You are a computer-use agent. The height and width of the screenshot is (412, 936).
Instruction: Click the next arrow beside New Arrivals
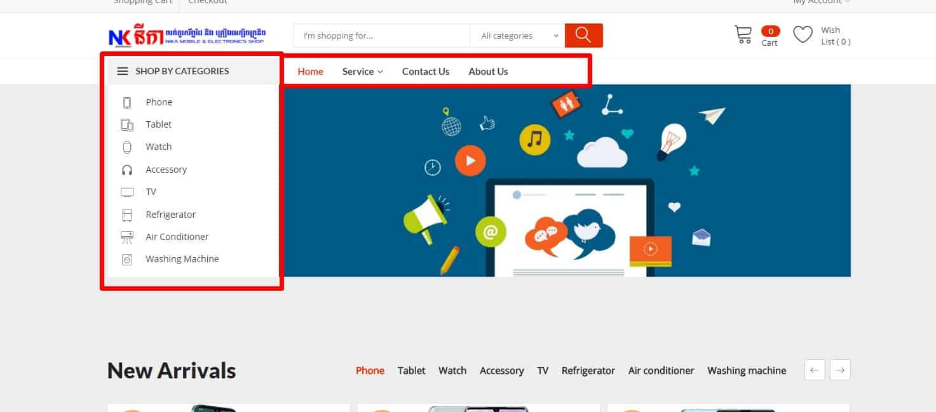click(839, 369)
